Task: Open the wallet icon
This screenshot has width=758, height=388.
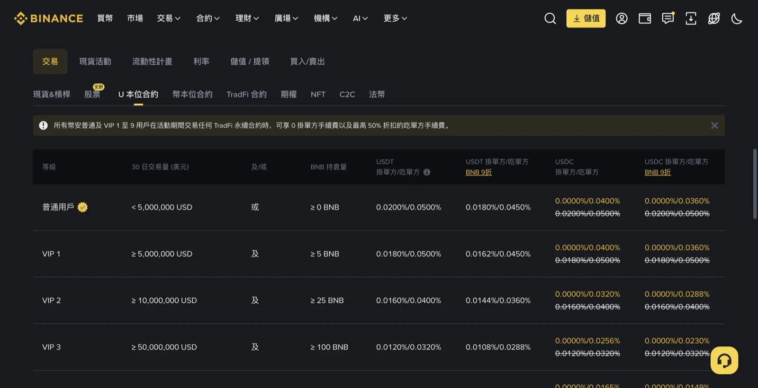Action: (645, 18)
